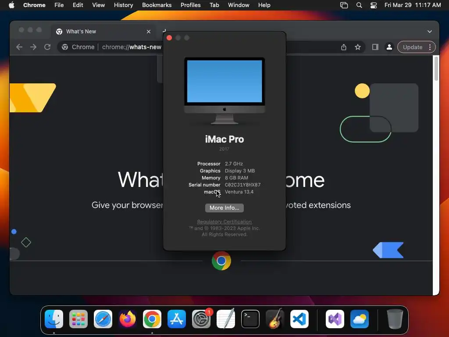Image resolution: width=449 pixels, height=337 pixels.
Task: Open the File menu
Action: 59,5
